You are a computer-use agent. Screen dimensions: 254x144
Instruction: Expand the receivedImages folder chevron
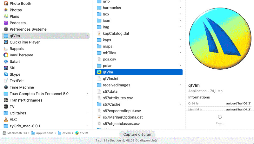[180, 85]
